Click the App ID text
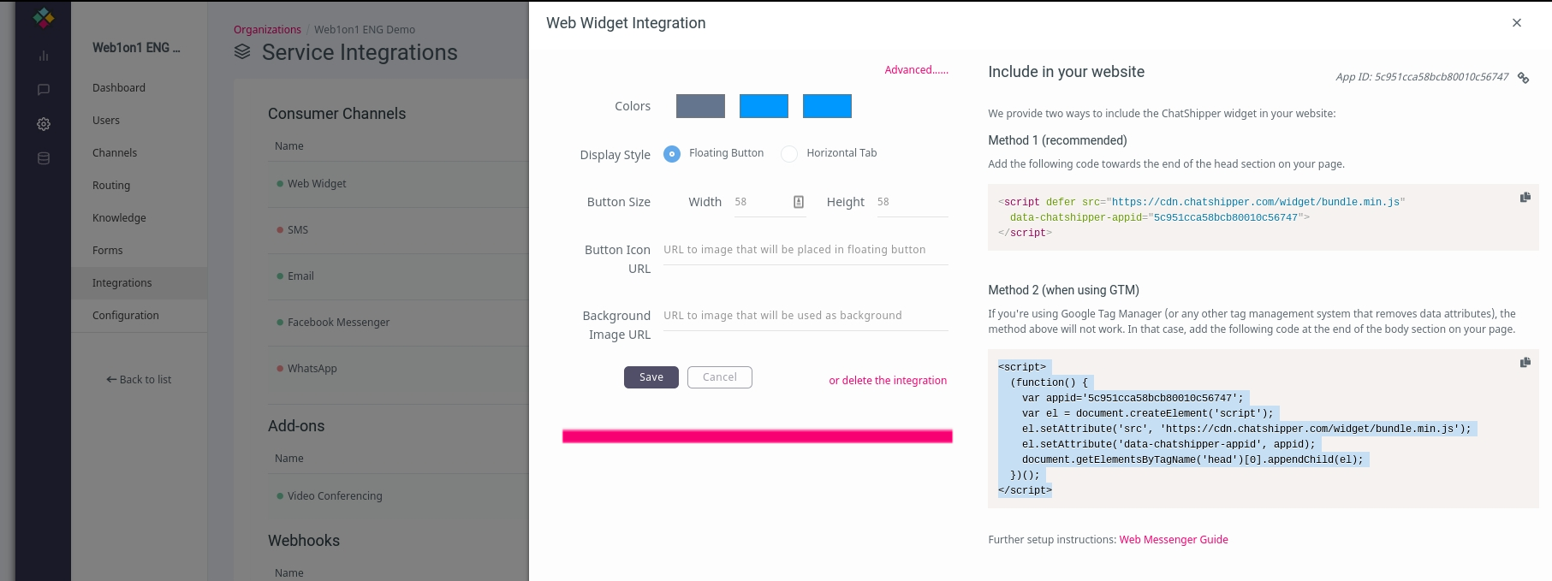Screen dimensions: 1552x581 pos(1422,77)
